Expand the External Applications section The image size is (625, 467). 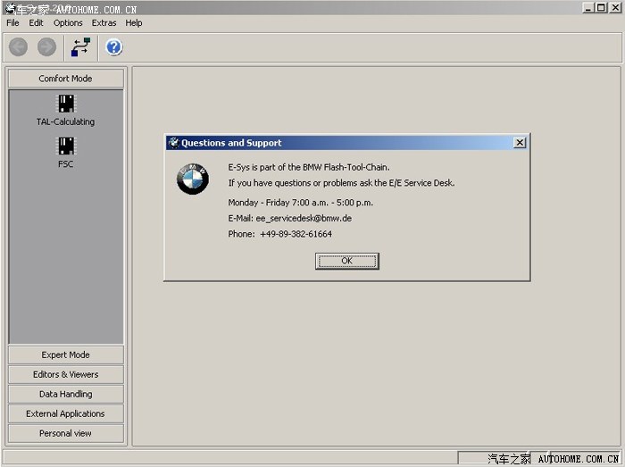[x=65, y=413]
